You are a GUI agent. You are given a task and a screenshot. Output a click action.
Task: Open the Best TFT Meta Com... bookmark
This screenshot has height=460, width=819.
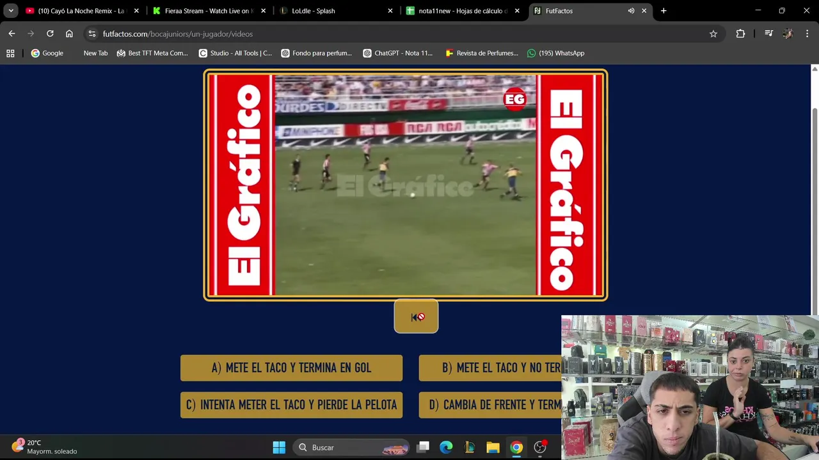(152, 53)
